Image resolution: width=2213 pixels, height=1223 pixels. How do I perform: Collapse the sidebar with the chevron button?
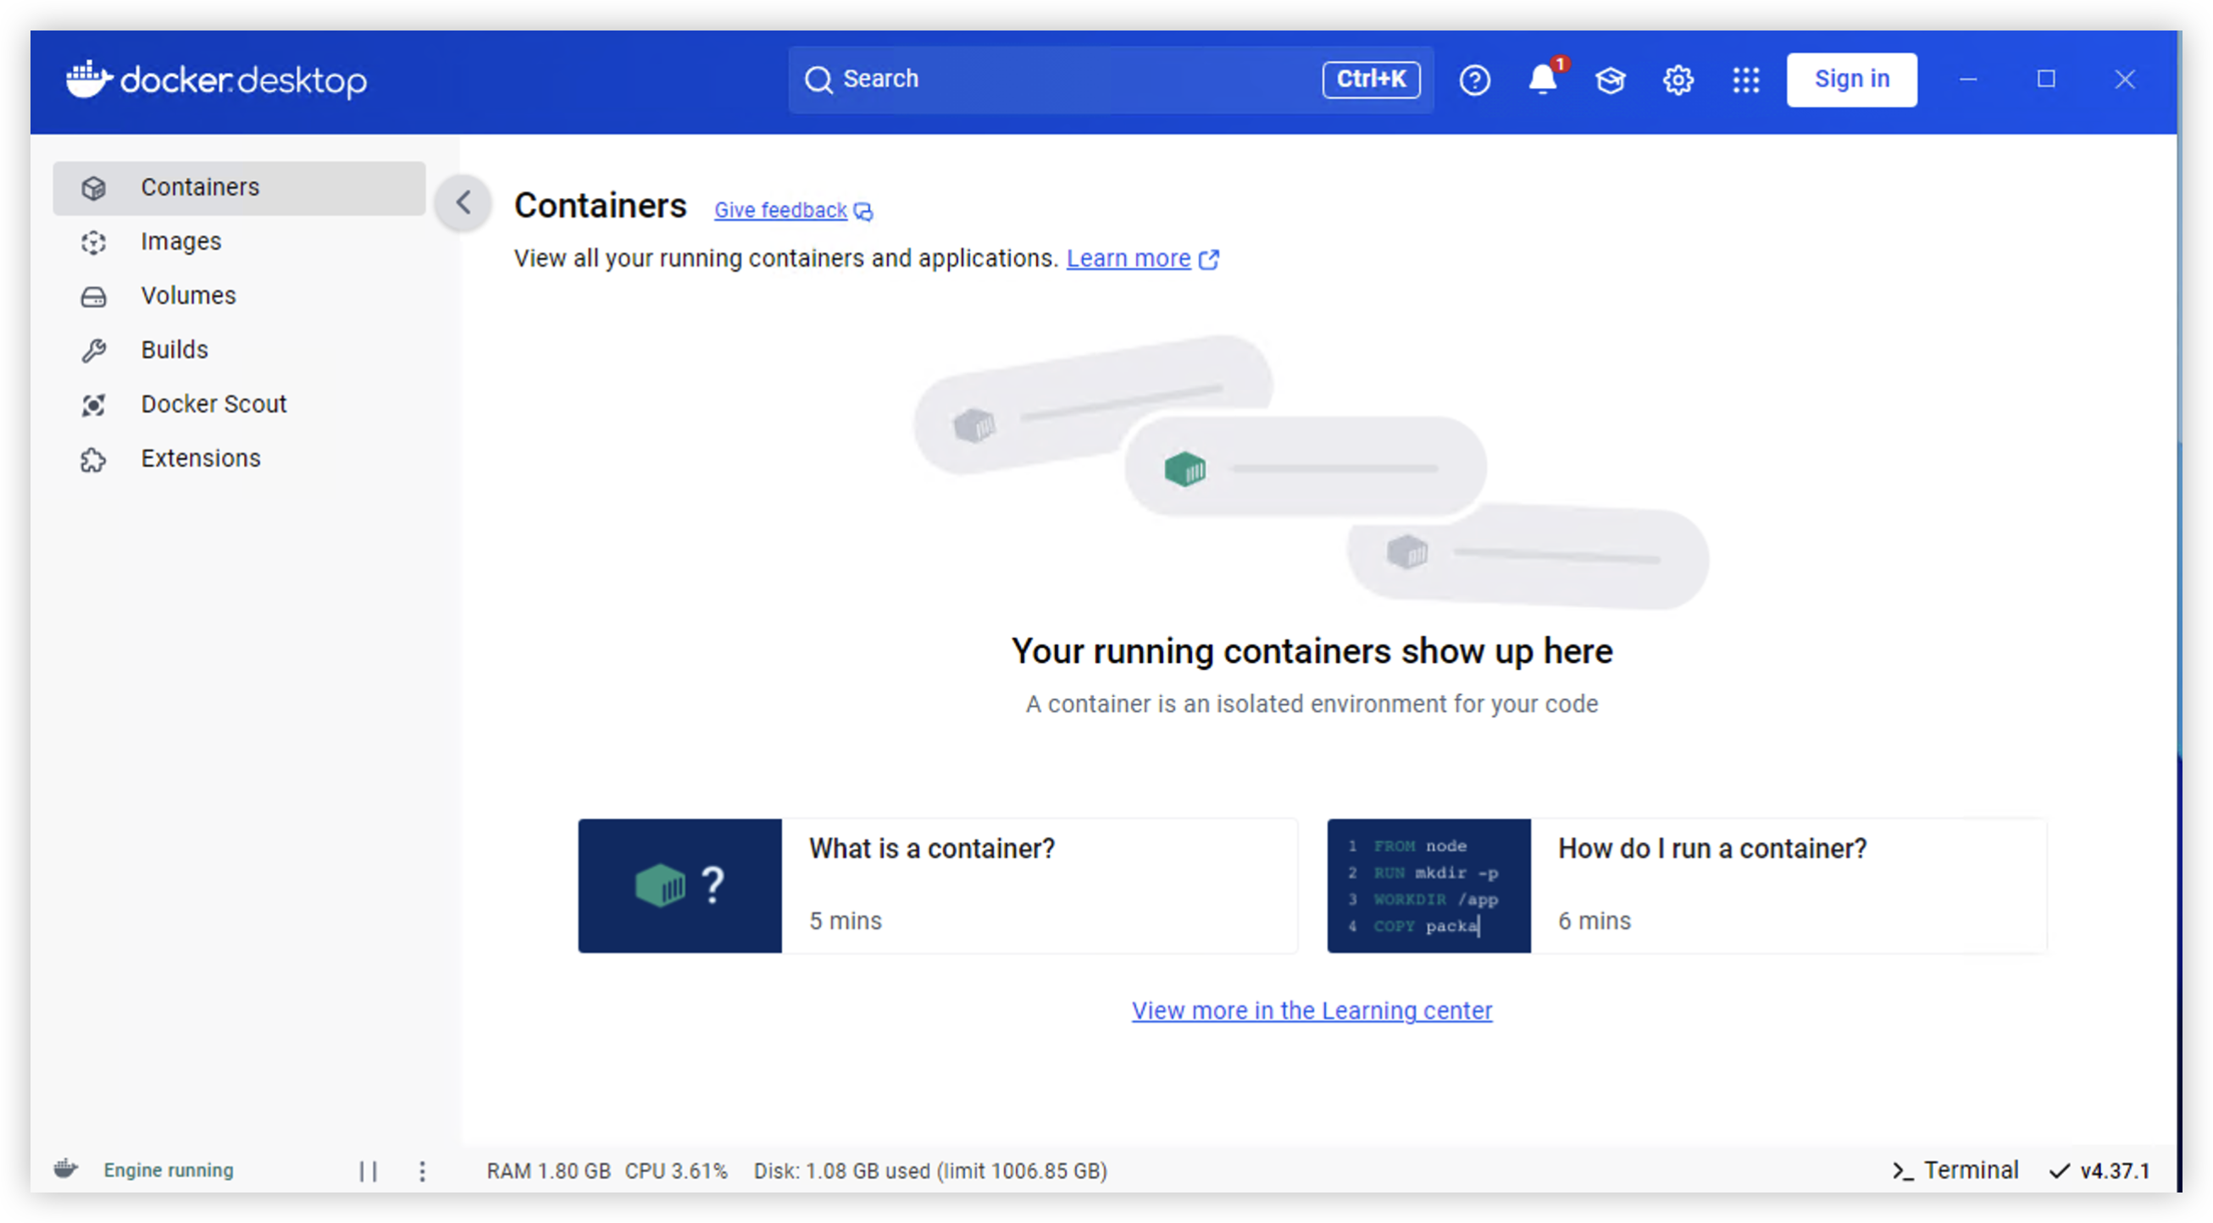tap(463, 202)
